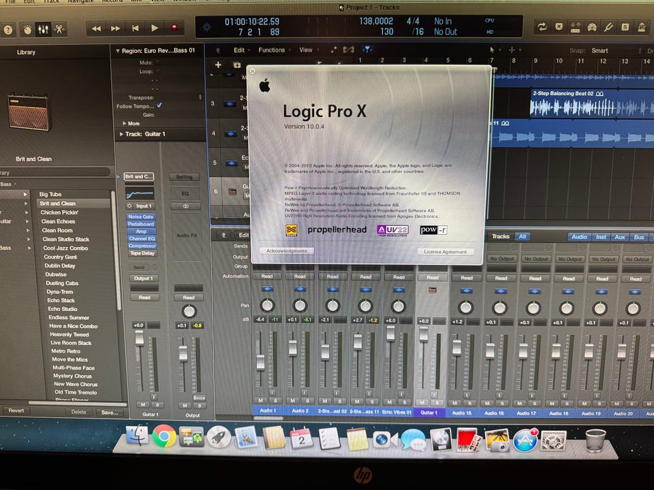The height and width of the screenshot is (490, 654).
Task: Select the Audio filter tab in mixer
Action: 579,237
